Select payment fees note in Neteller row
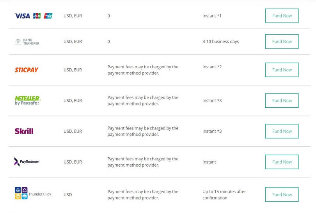The width and height of the screenshot is (316, 215). [143, 101]
